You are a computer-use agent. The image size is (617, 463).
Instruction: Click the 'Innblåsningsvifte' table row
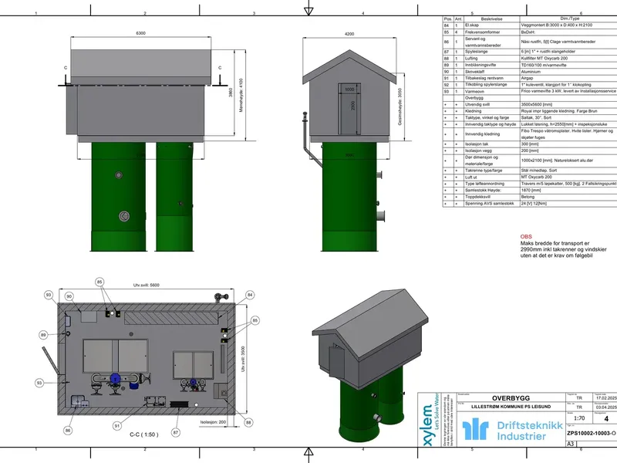pos(530,65)
